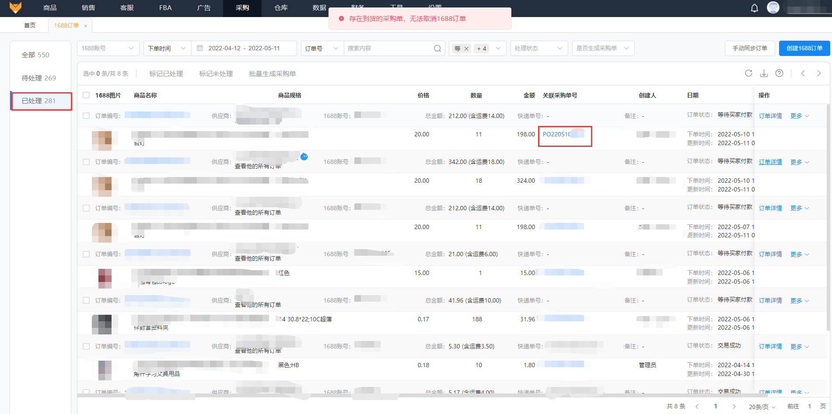Click the 手动同步订单 button
The image size is (832, 414).
[x=750, y=48]
